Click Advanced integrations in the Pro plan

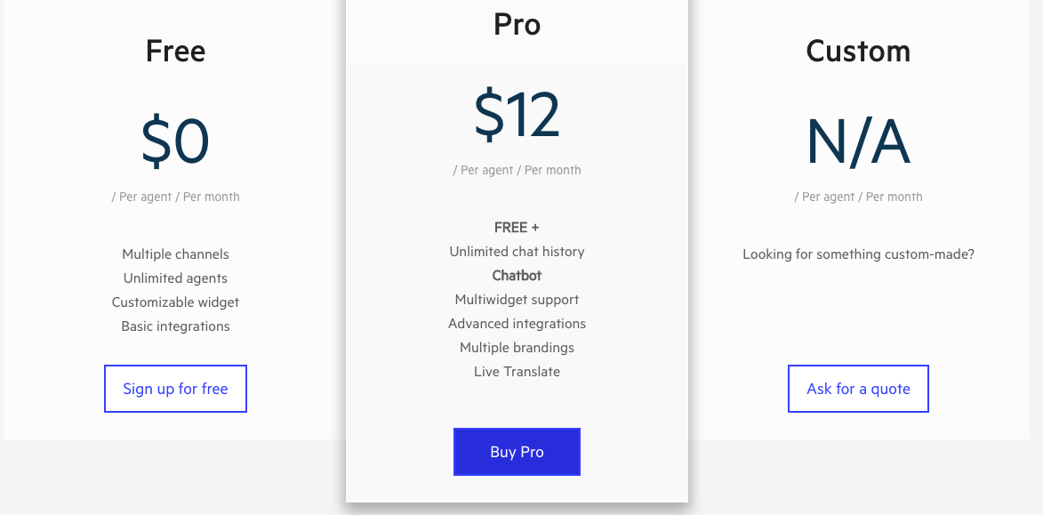(517, 324)
